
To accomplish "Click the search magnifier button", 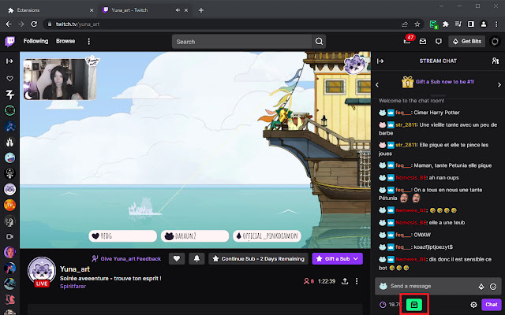I will tap(319, 42).
